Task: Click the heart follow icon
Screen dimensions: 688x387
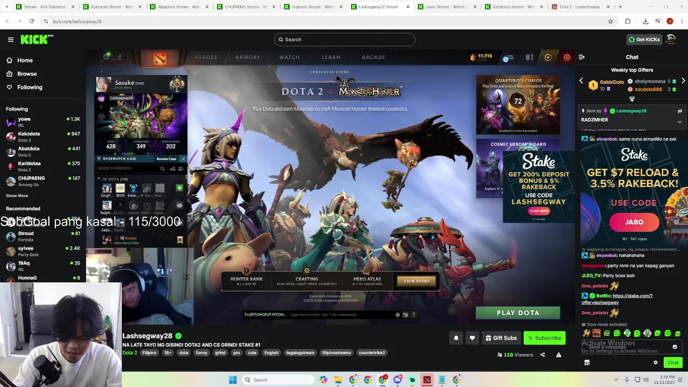Action: (x=472, y=338)
